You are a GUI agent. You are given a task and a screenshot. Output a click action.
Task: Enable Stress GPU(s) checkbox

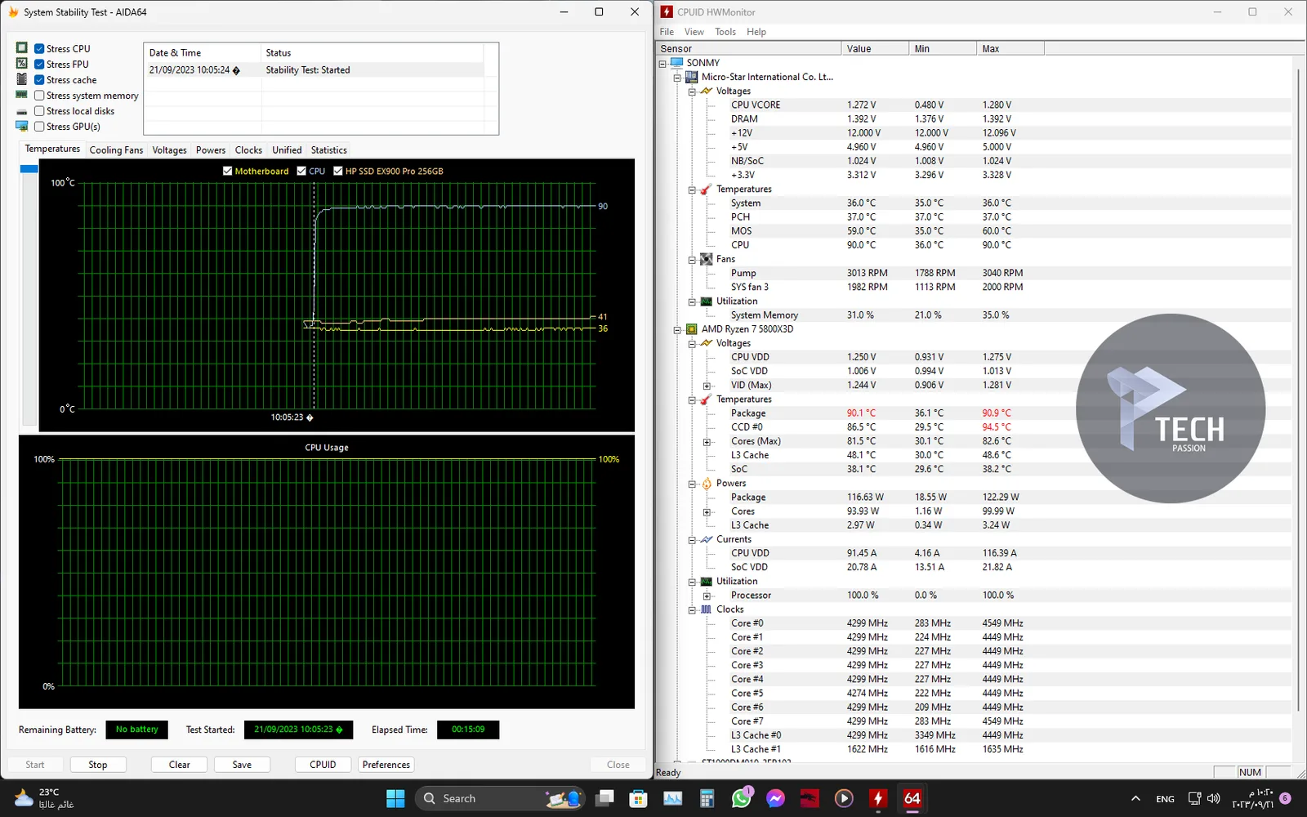(x=39, y=126)
